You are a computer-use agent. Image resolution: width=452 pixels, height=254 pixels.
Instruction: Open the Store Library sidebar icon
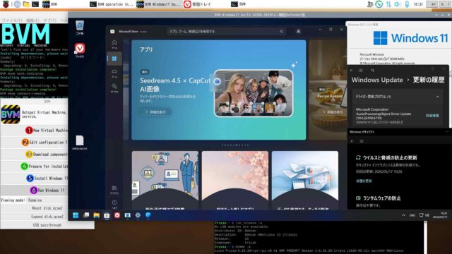pos(114,190)
